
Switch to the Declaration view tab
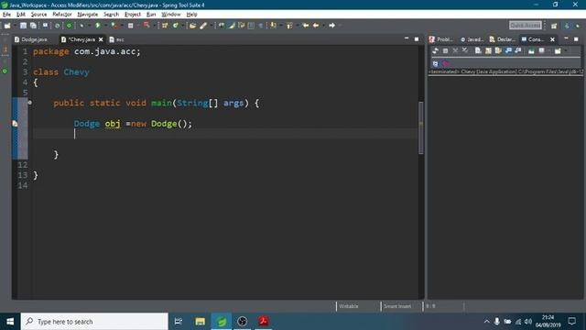pyautogui.click(x=503, y=39)
